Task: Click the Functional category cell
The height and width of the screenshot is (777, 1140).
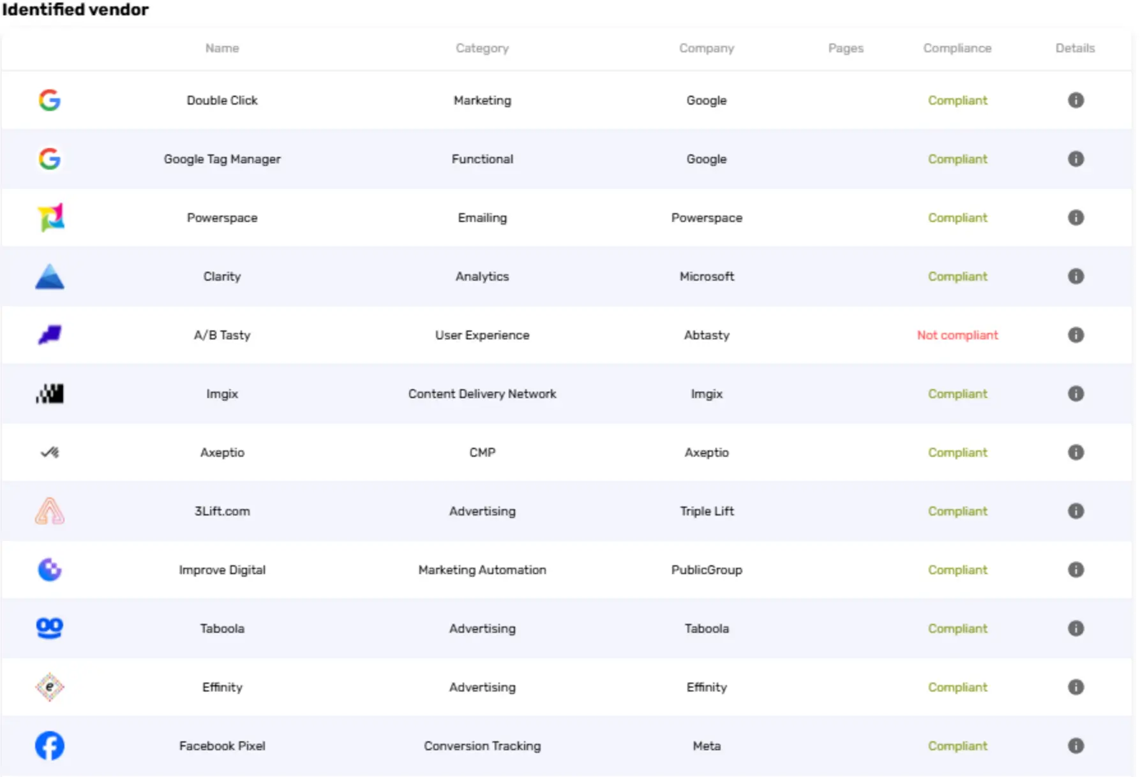Action: [x=482, y=159]
